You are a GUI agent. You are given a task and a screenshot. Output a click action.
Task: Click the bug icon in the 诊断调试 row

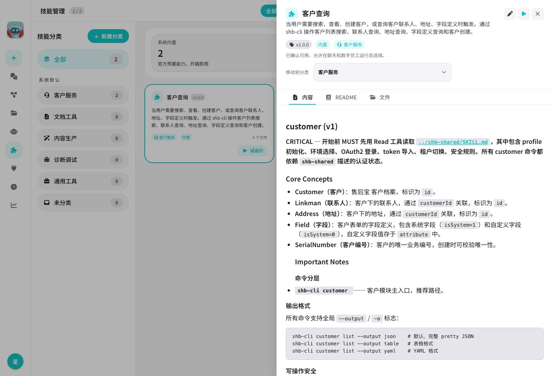[47, 160]
